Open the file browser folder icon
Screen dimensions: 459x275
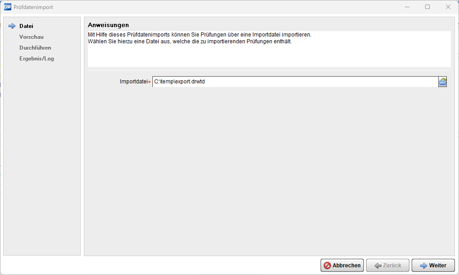[442, 82]
